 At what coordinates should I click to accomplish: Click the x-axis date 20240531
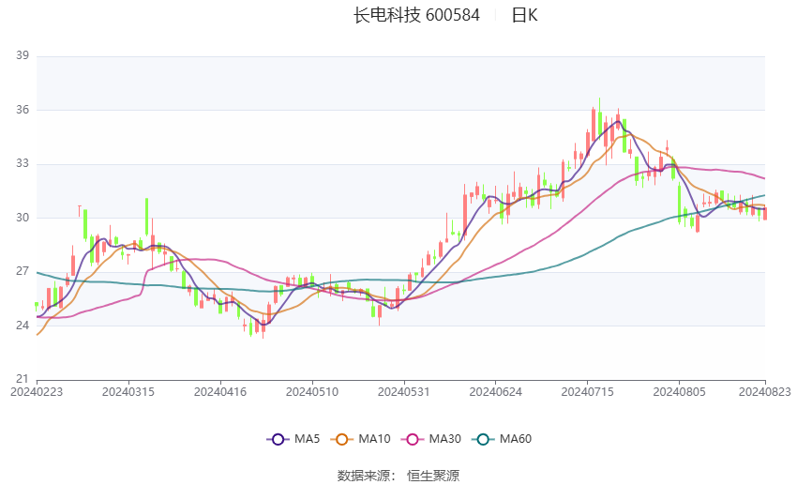(403, 392)
